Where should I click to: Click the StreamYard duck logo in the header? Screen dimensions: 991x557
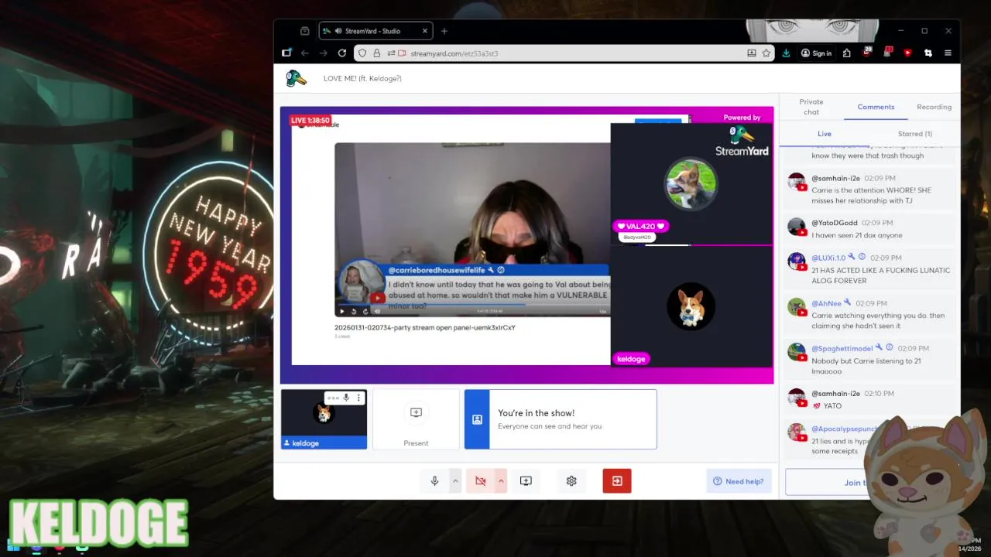296,78
